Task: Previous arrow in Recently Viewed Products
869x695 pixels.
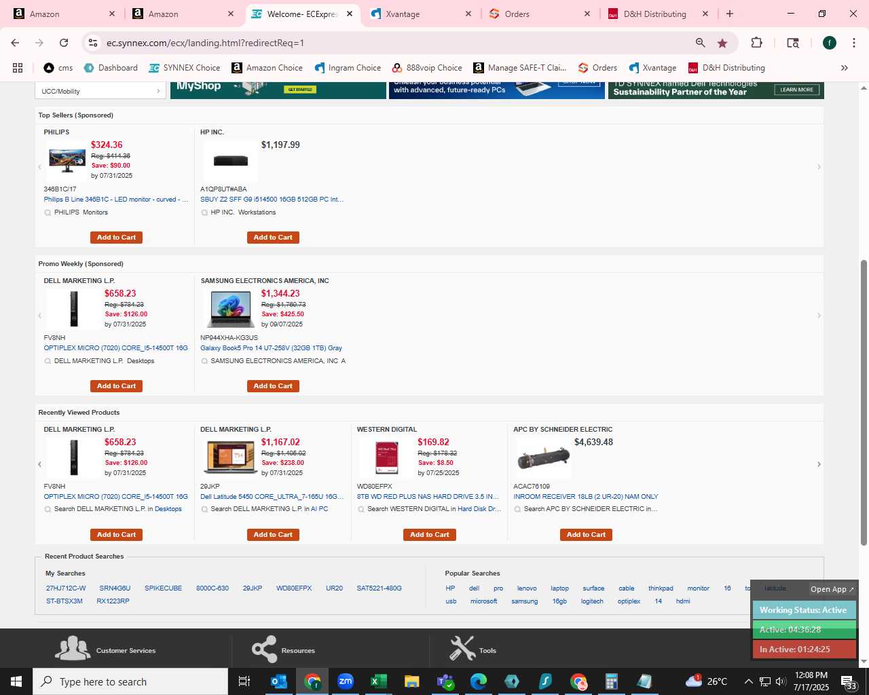Action: [x=39, y=464]
